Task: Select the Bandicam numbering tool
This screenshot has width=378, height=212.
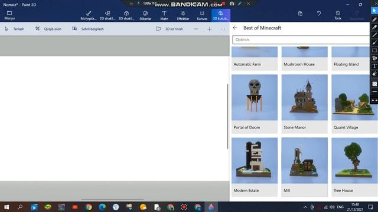Action: pos(374,58)
